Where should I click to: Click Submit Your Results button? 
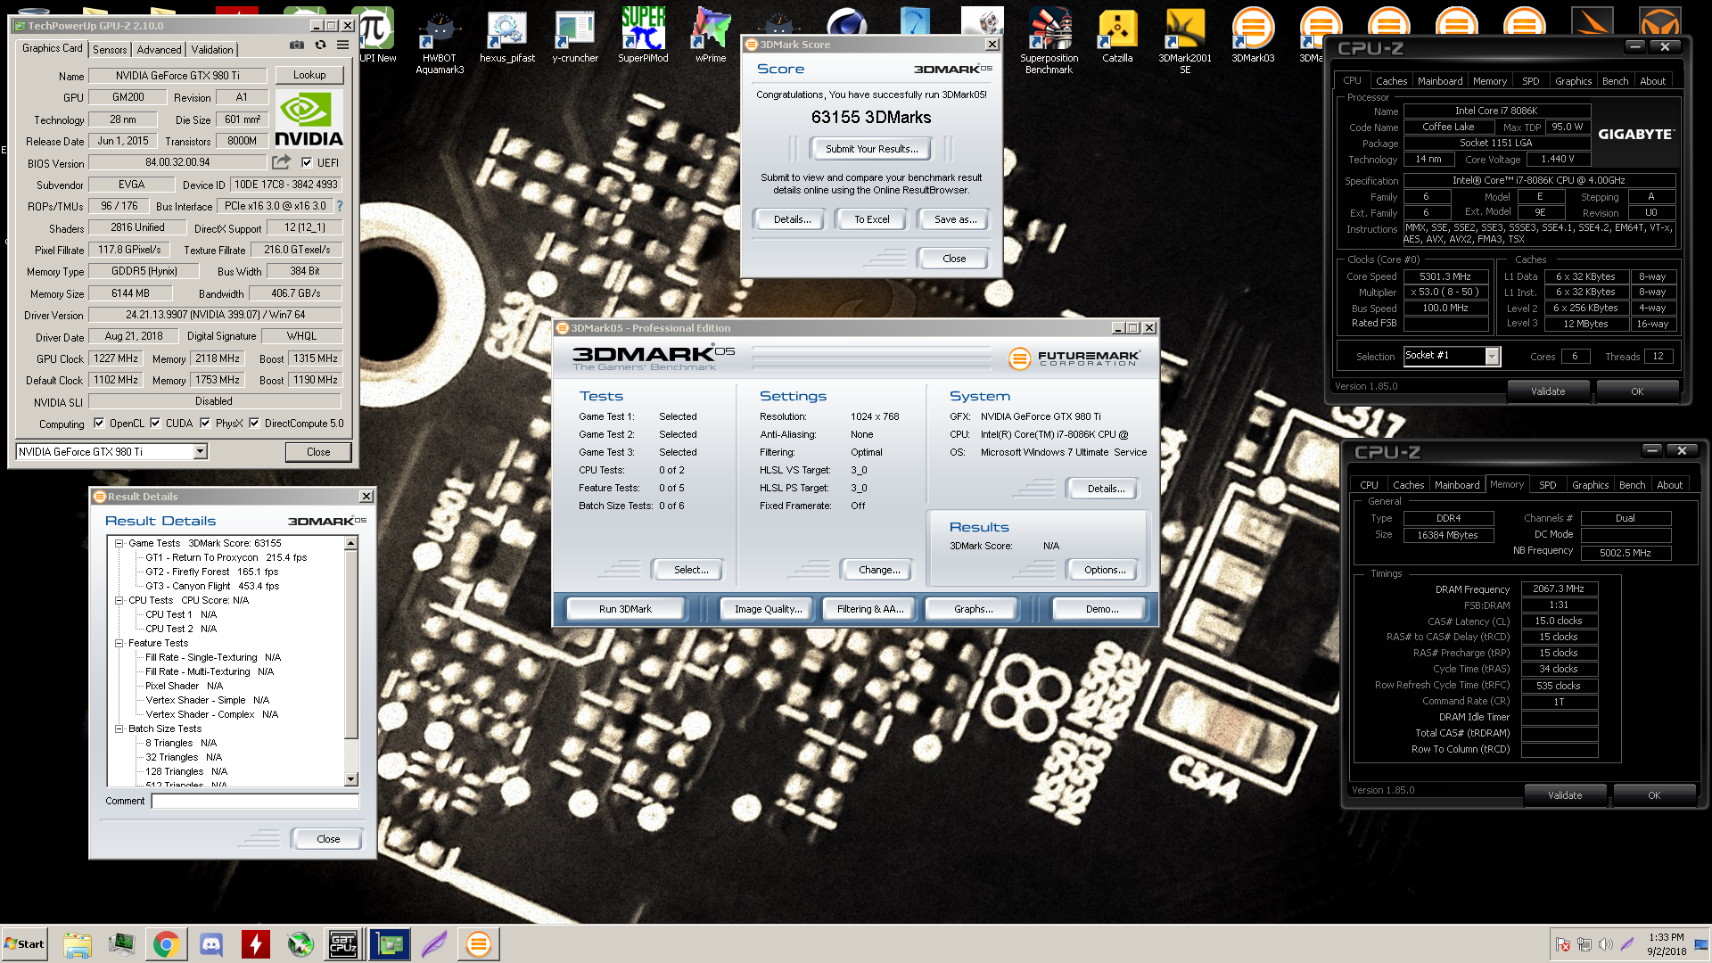[x=872, y=149]
